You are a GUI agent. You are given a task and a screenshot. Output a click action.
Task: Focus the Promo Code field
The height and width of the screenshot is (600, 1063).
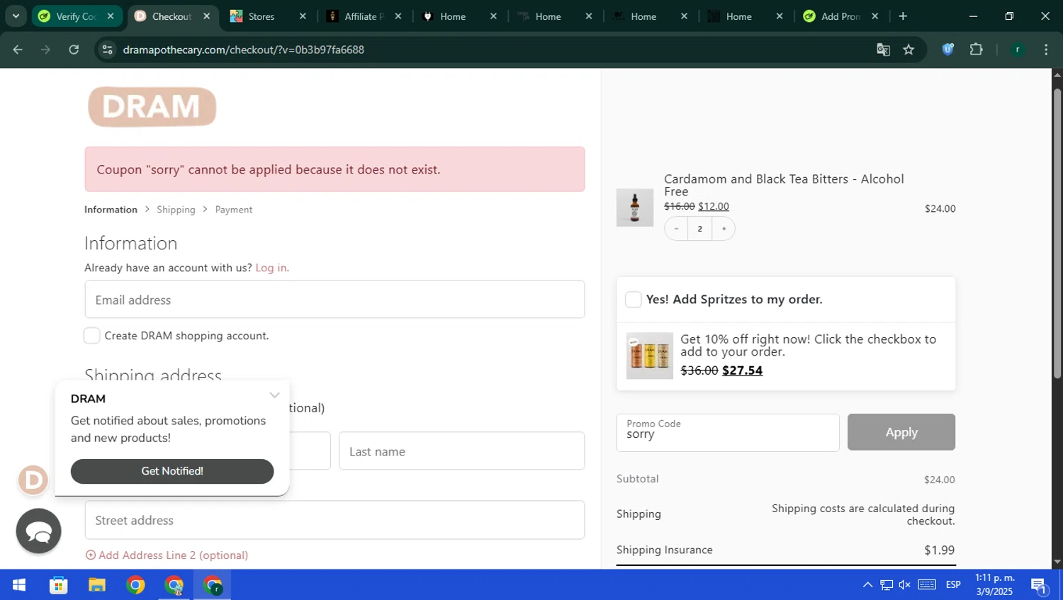(x=728, y=433)
